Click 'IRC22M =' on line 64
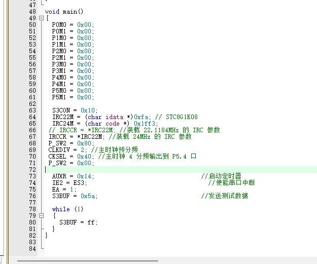Screen dimensions: 317x264 (66, 117)
